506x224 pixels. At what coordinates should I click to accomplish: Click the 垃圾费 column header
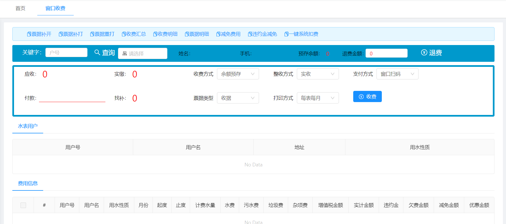coord(276,205)
